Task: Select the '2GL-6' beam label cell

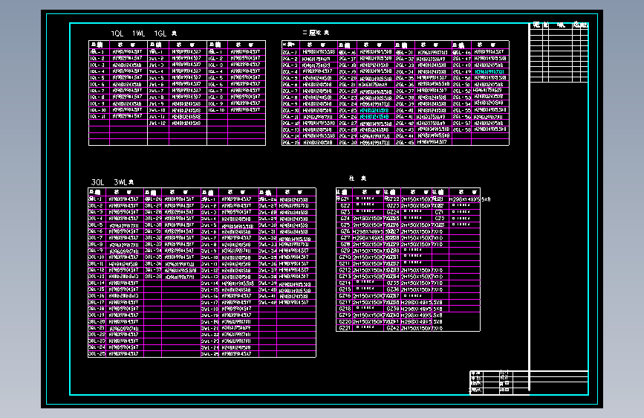Action: click(x=290, y=84)
